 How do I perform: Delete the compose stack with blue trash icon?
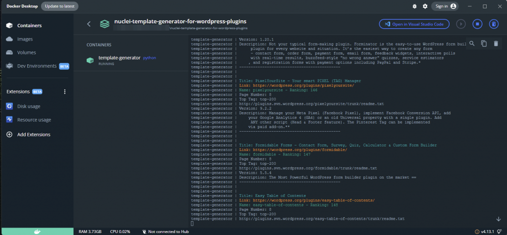[493, 24]
